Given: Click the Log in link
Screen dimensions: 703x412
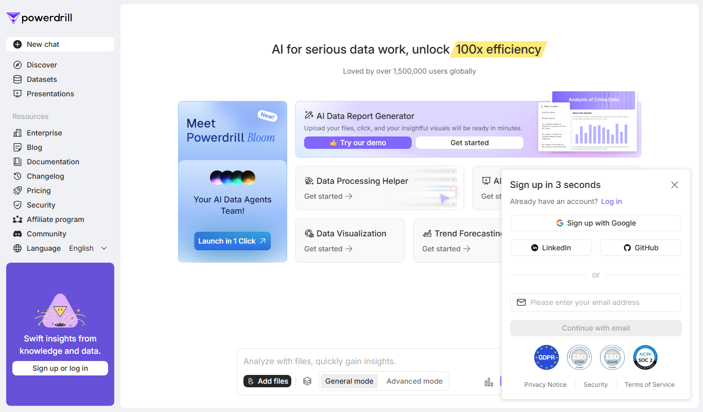Looking at the screenshot, I should coord(611,201).
